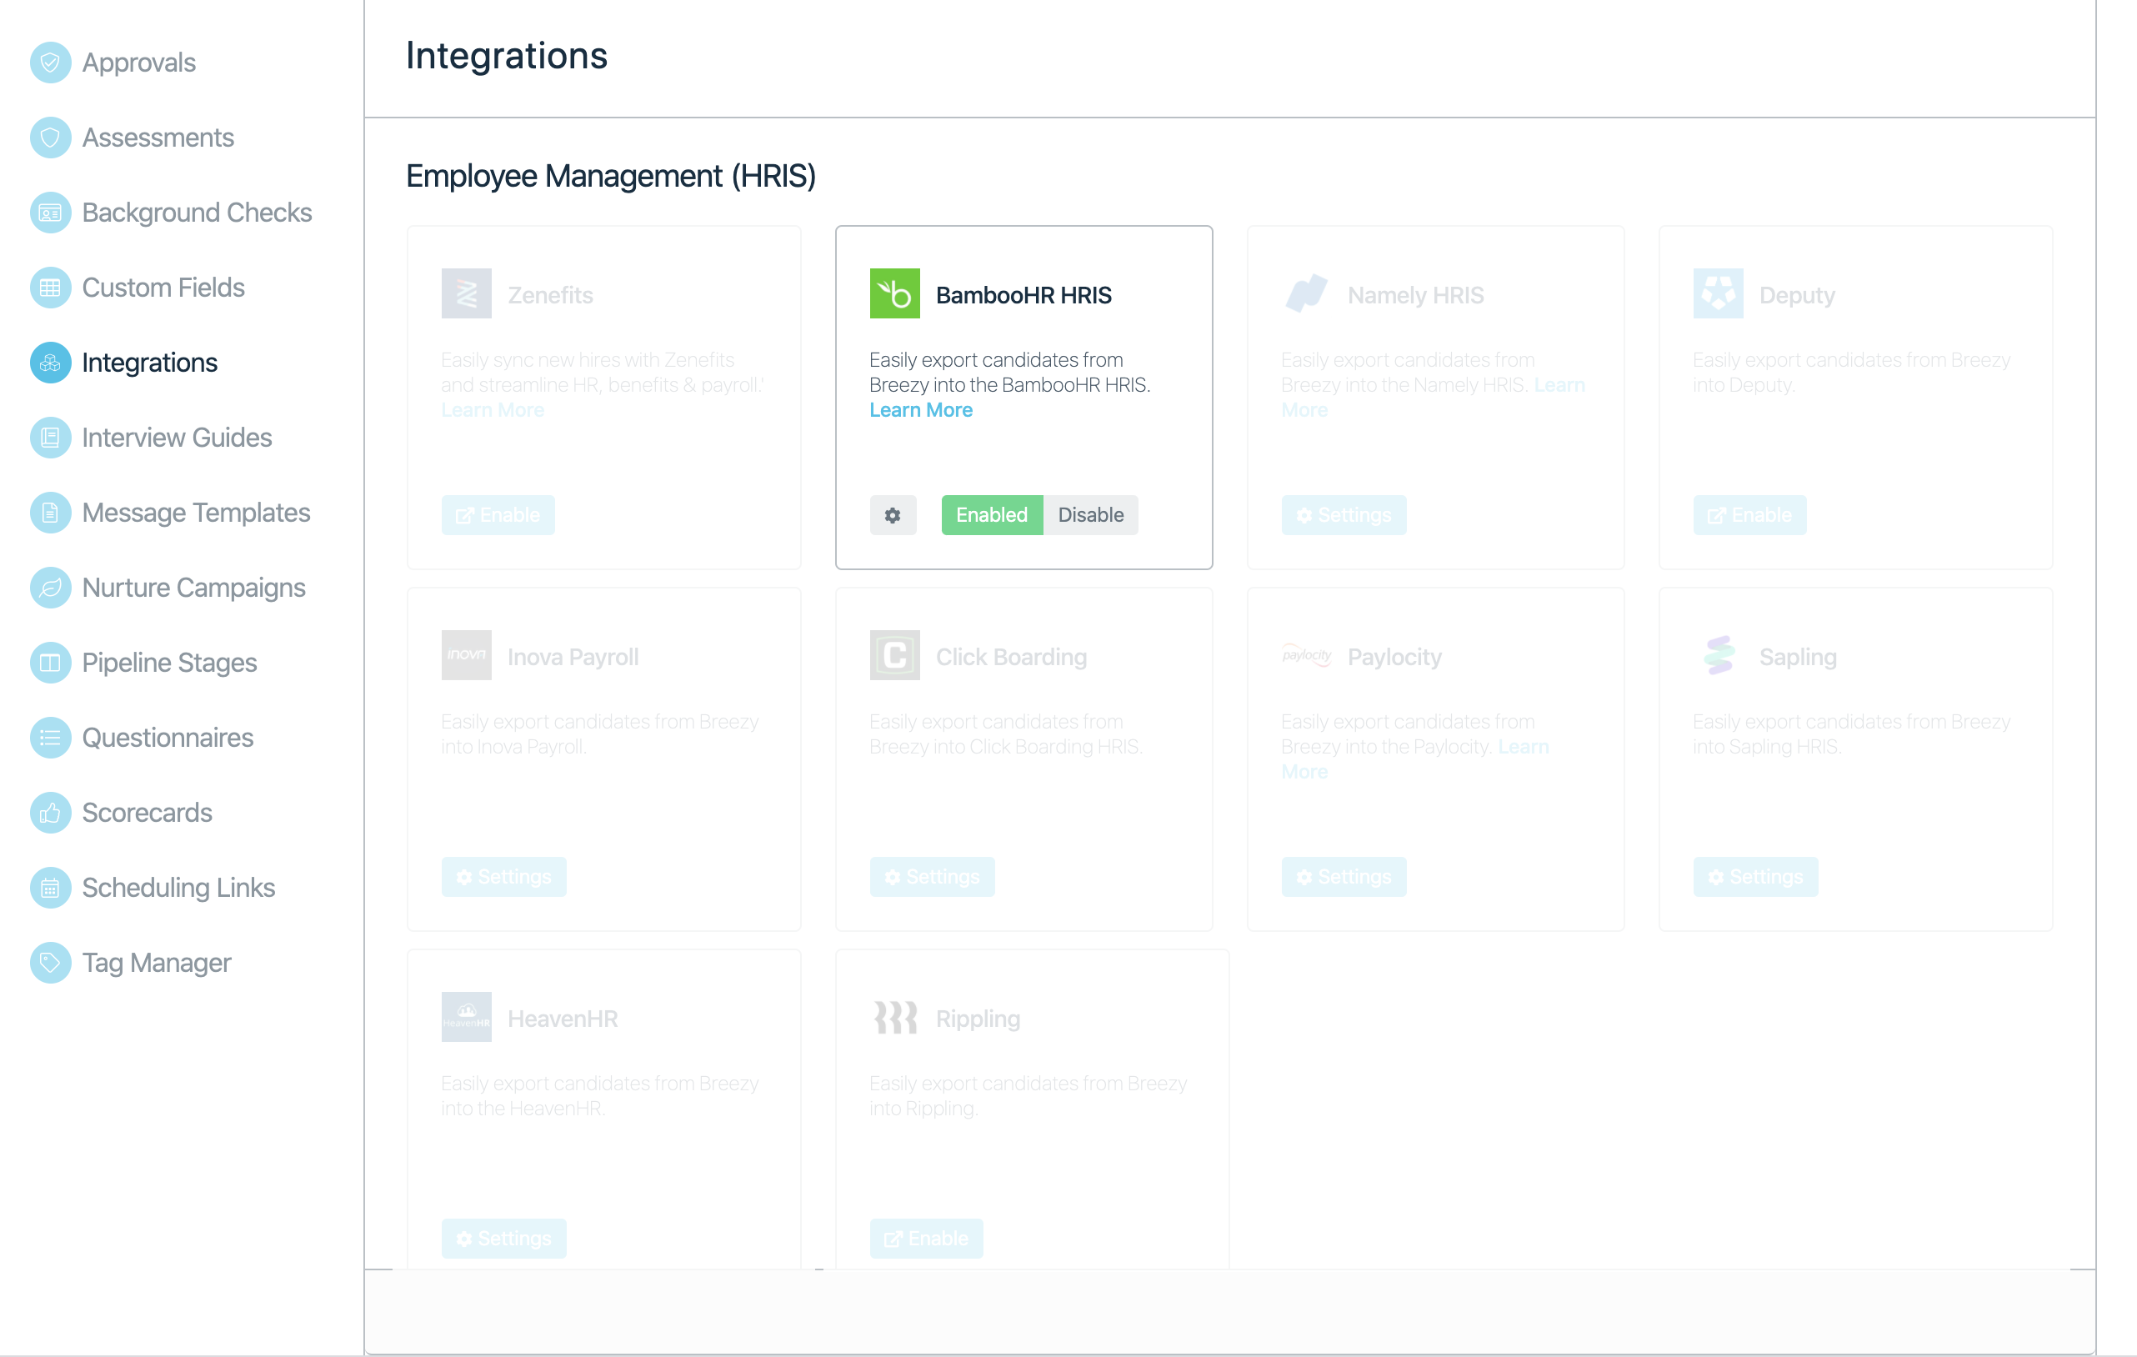Click the Sapling integration card title
The image size is (2137, 1357).
click(x=1797, y=657)
